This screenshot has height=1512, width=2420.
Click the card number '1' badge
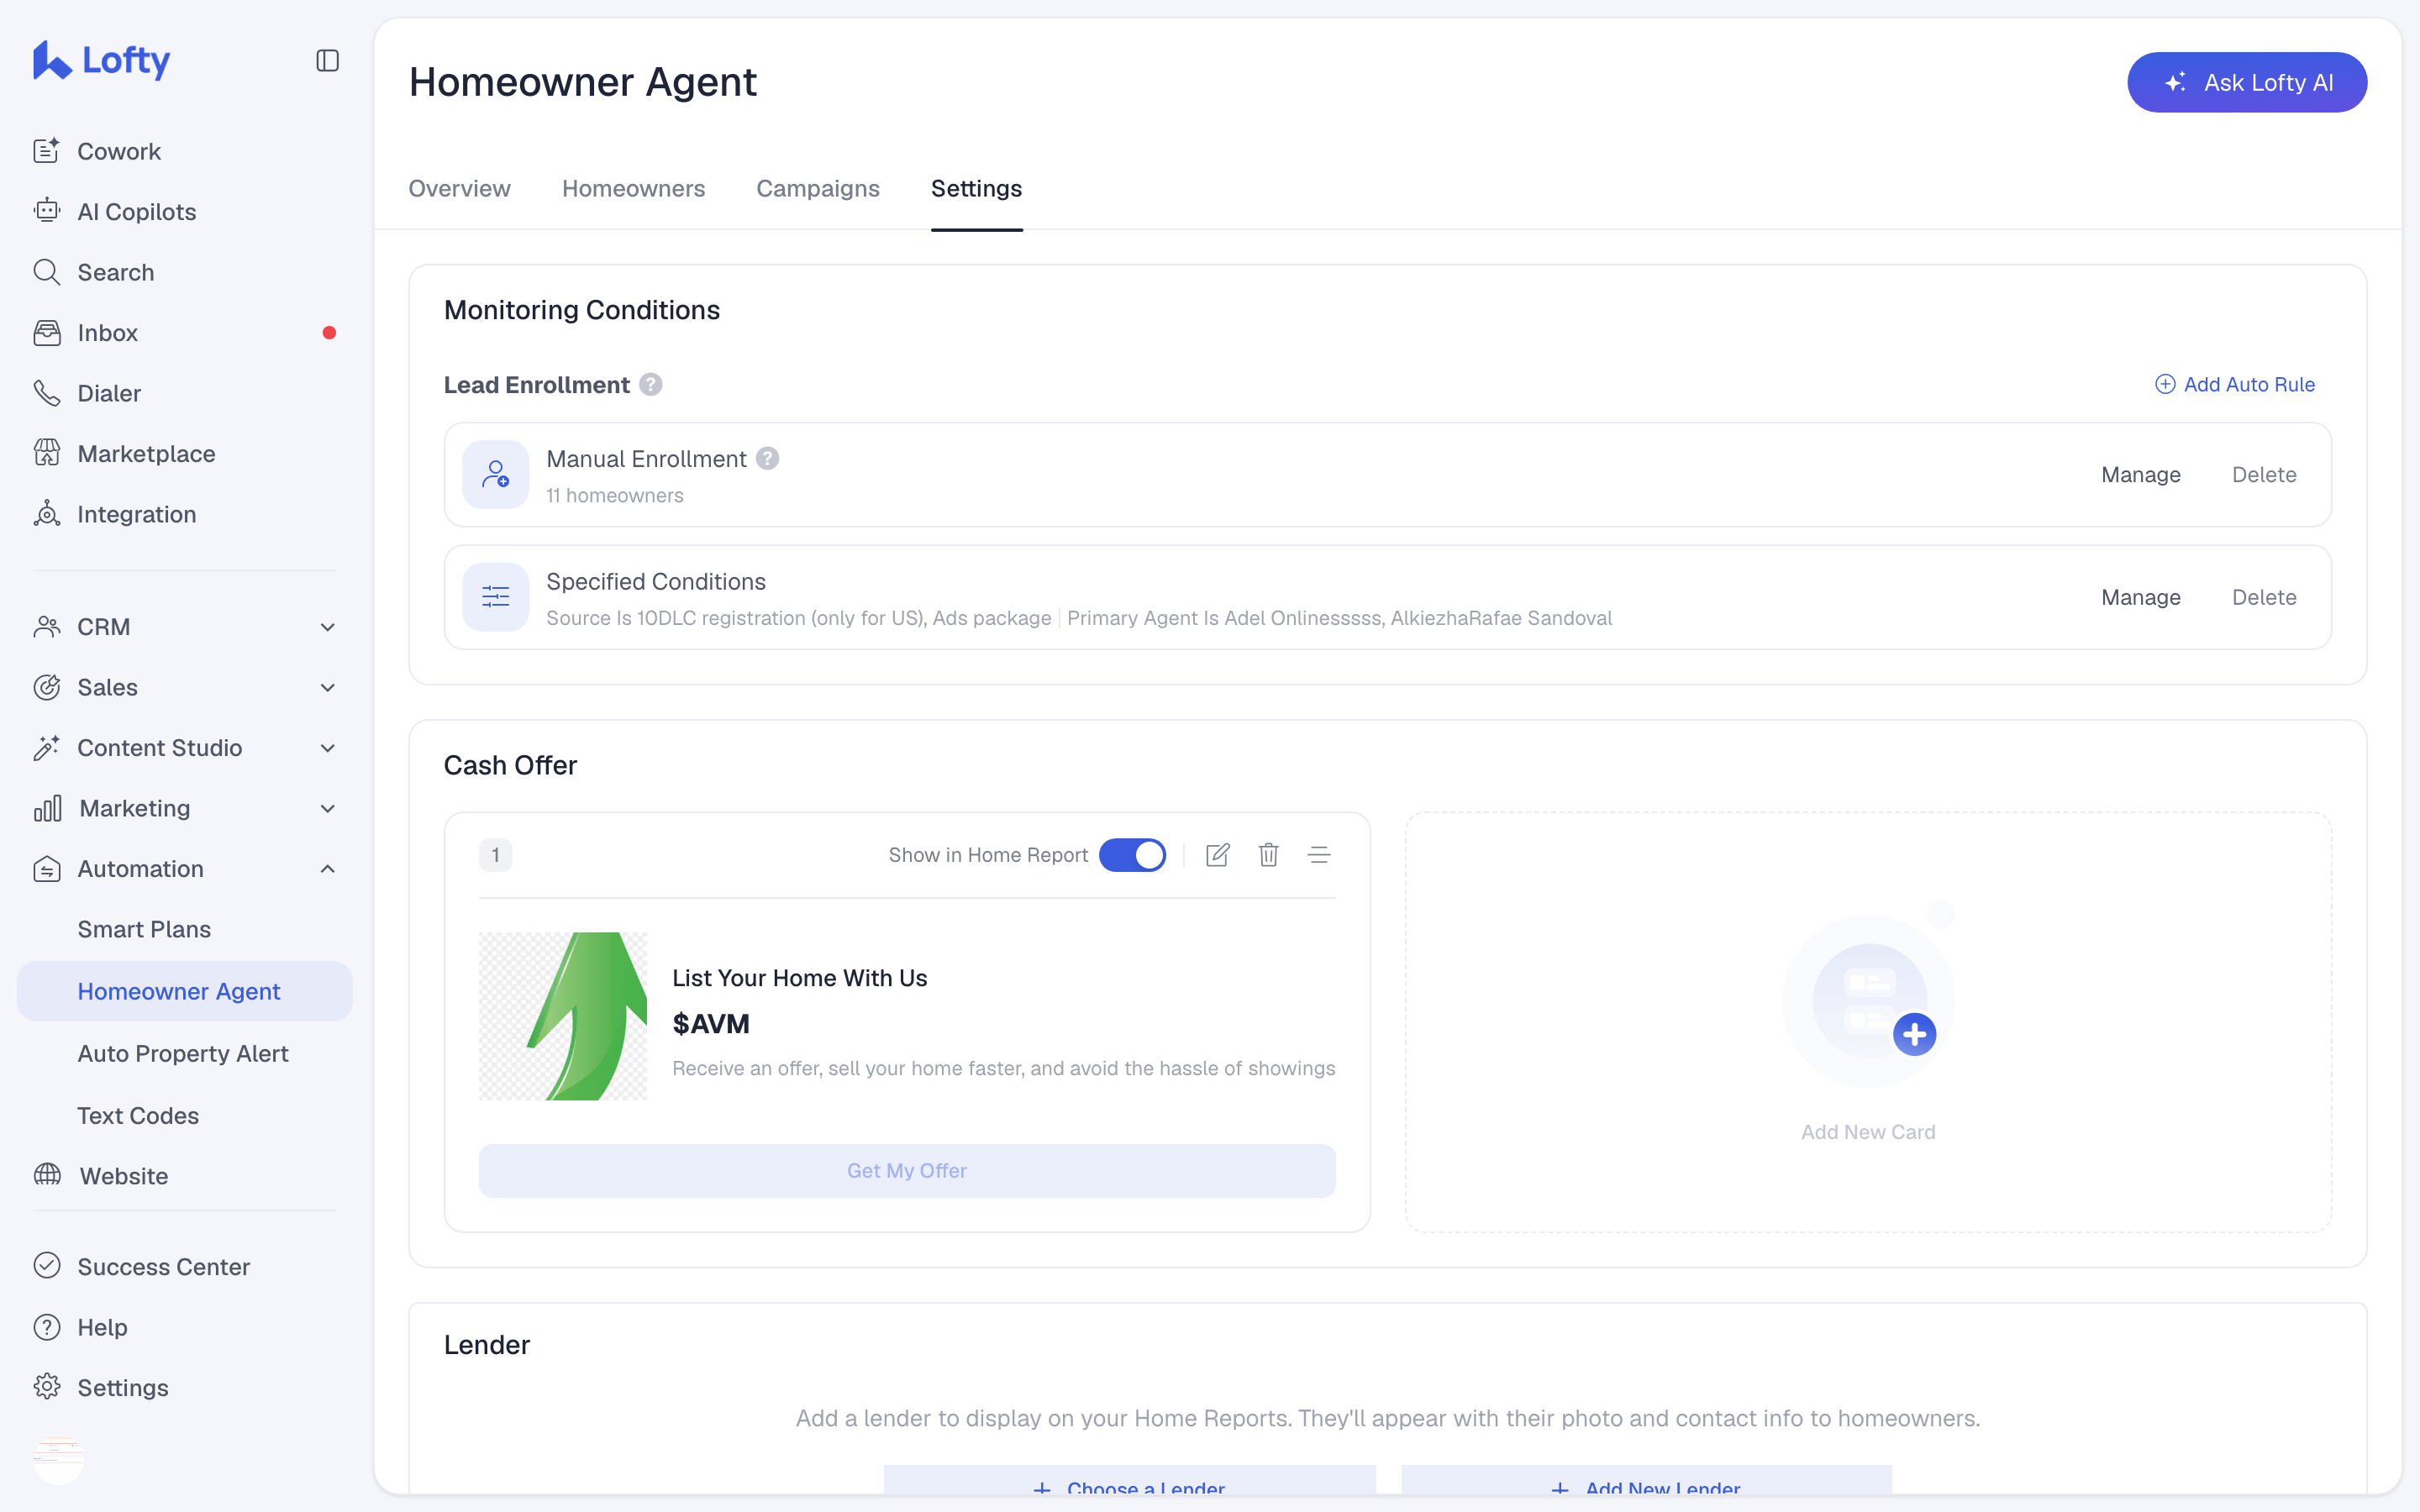tap(495, 855)
